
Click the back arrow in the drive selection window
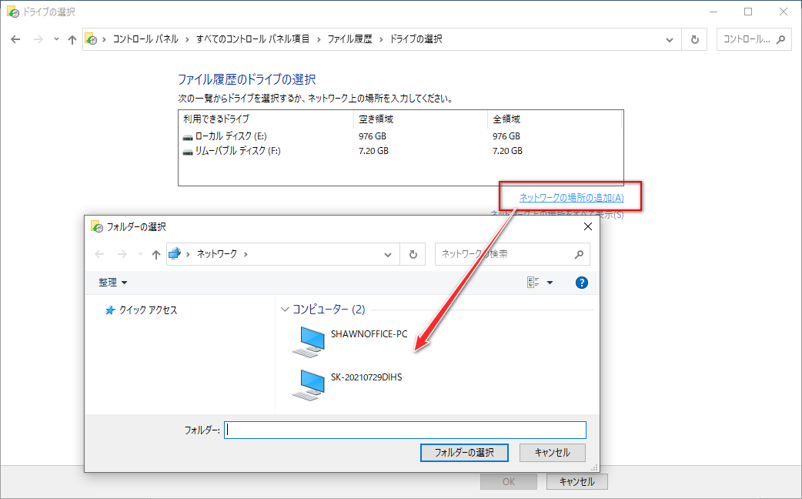click(x=15, y=39)
